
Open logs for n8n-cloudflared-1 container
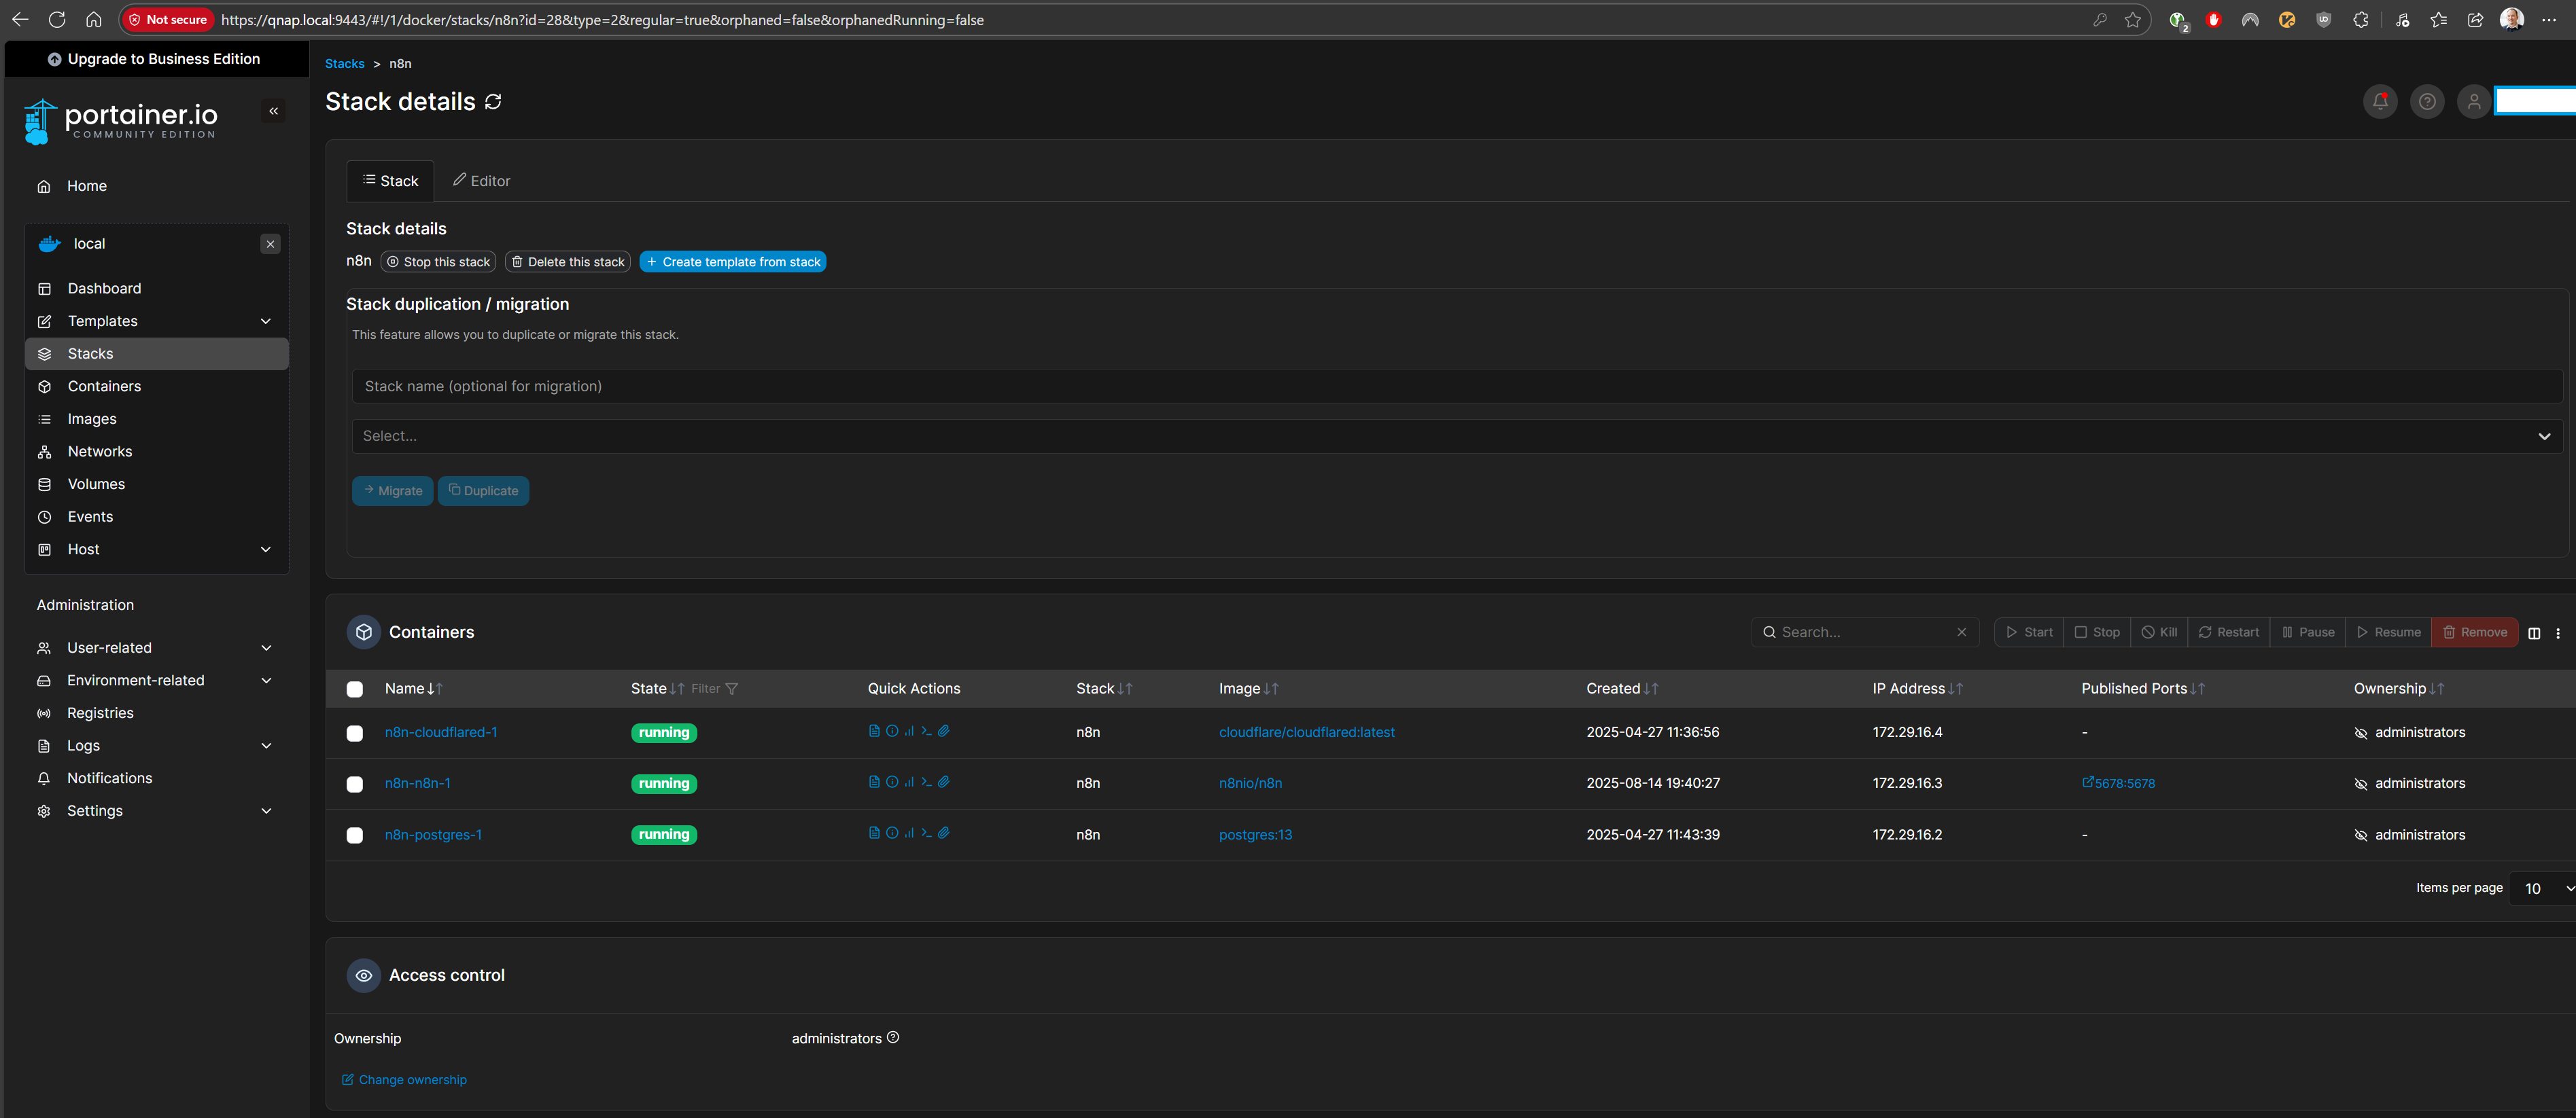coord(874,732)
